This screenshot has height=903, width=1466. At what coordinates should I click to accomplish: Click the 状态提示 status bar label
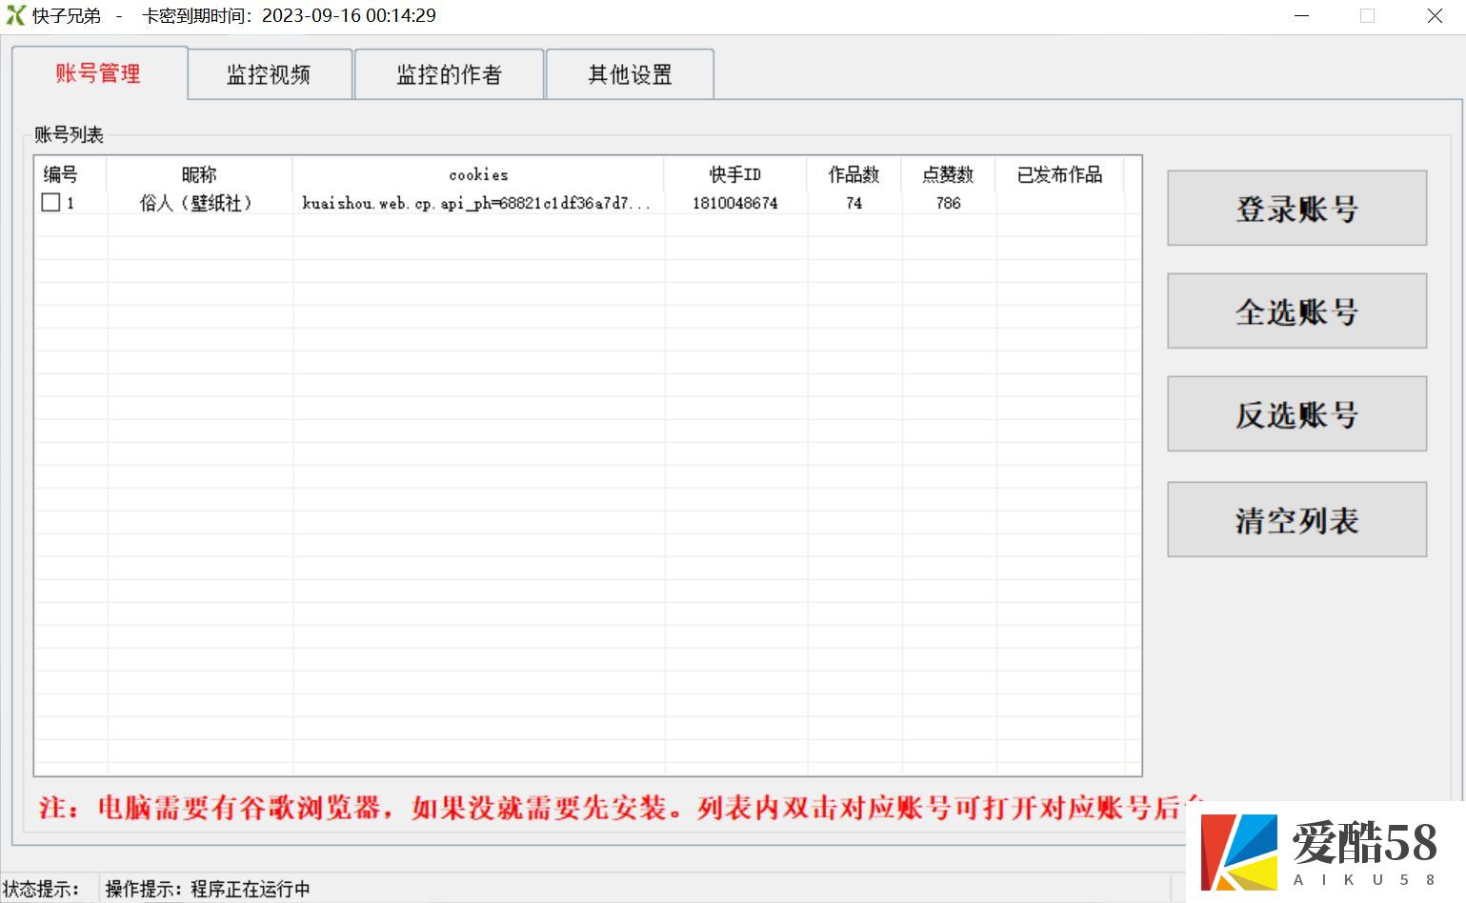click(41, 889)
